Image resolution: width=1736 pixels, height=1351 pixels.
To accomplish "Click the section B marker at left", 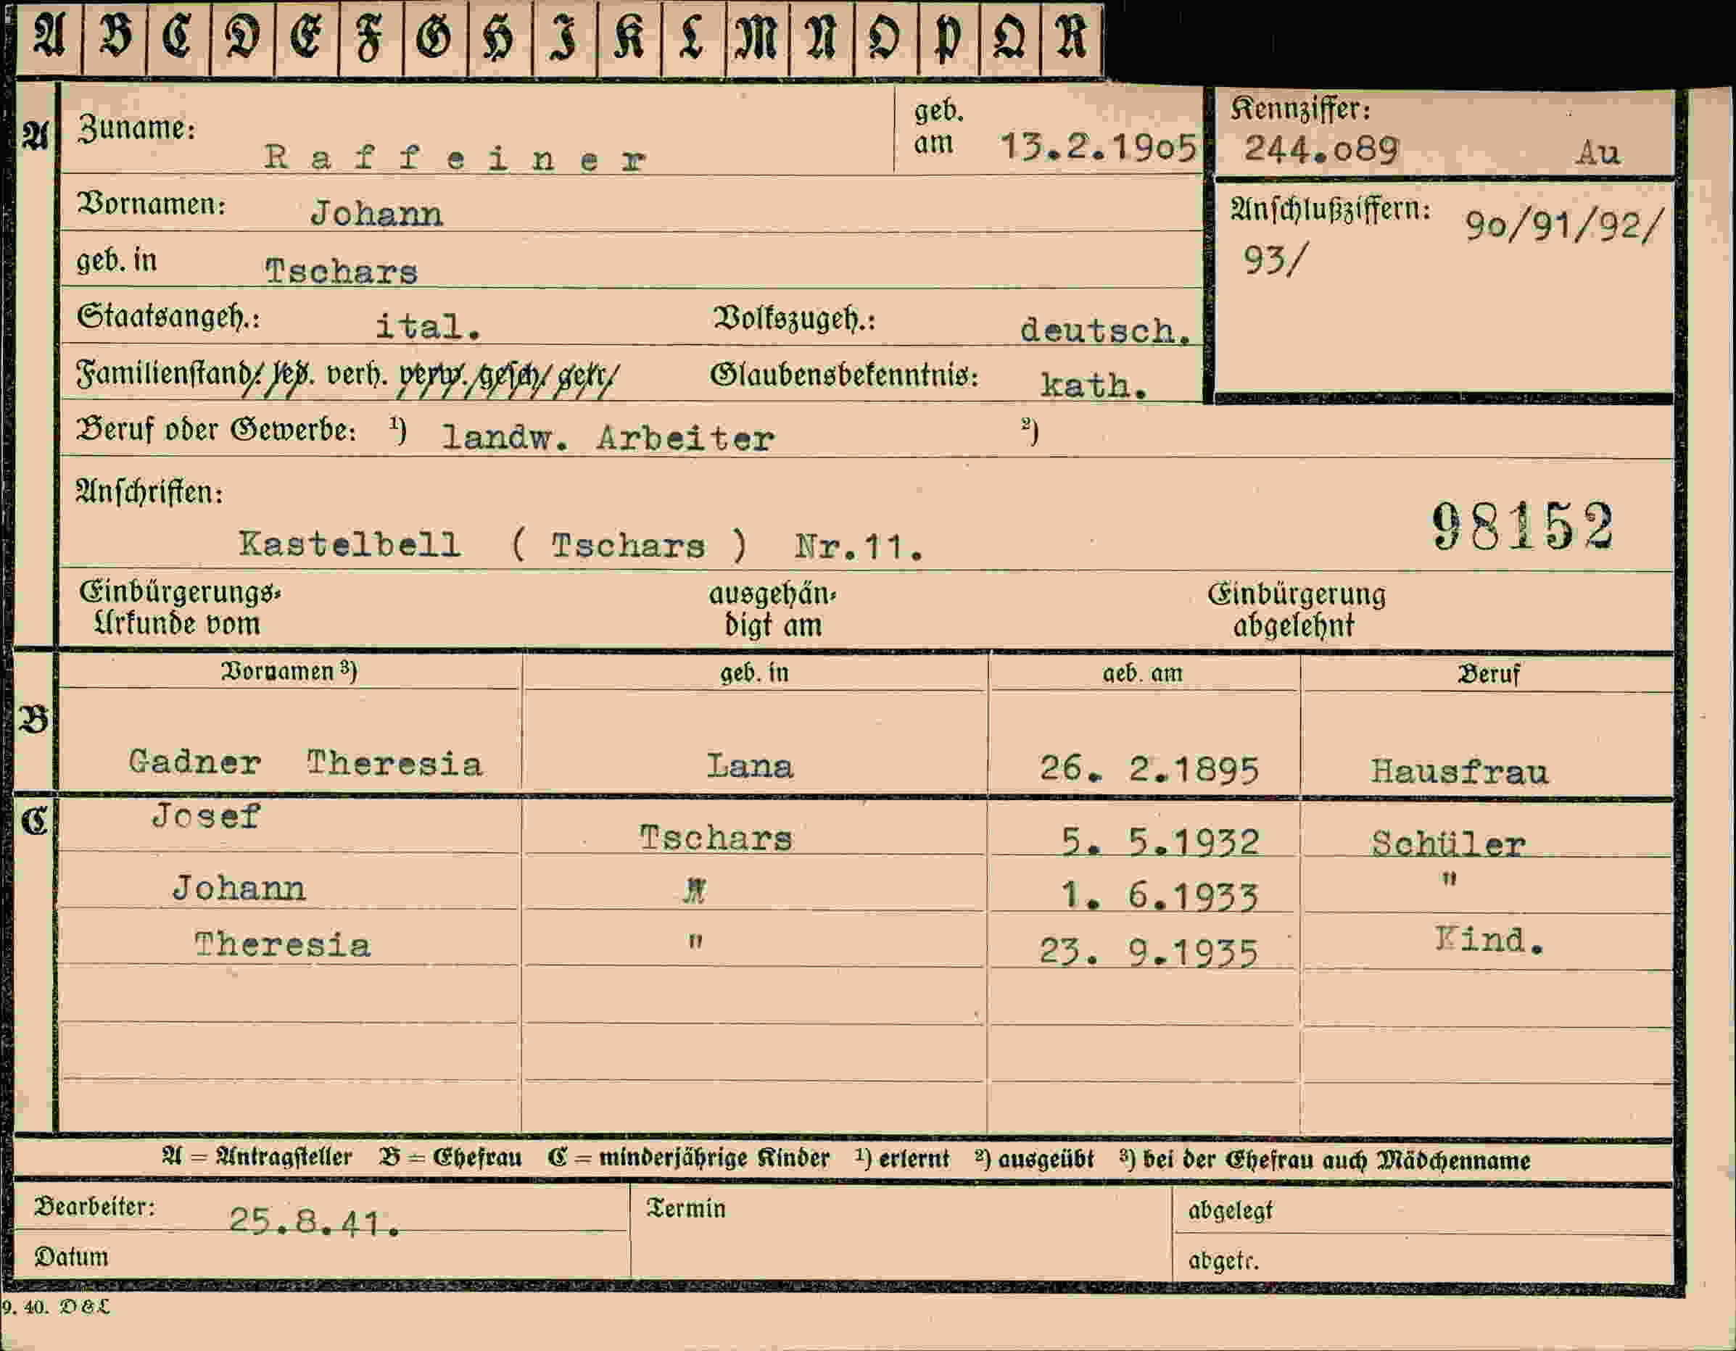I will pyautogui.click(x=33, y=719).
